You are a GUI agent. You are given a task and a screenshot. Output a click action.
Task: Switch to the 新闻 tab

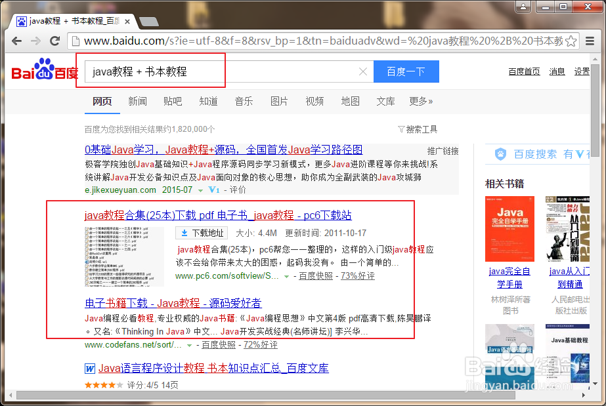coord(138,102)
